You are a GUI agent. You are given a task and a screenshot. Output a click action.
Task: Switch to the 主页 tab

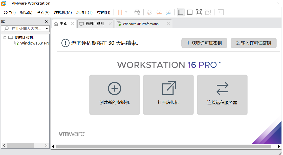[x=64, y=24]
